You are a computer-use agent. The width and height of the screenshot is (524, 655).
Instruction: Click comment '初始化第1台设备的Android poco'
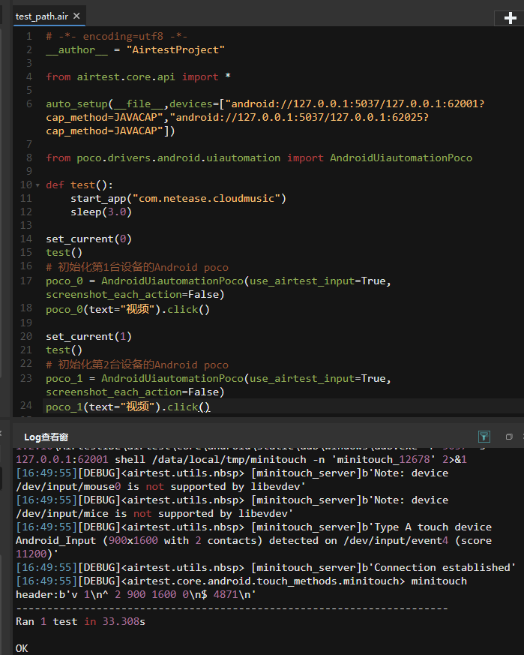click(137, 267)
